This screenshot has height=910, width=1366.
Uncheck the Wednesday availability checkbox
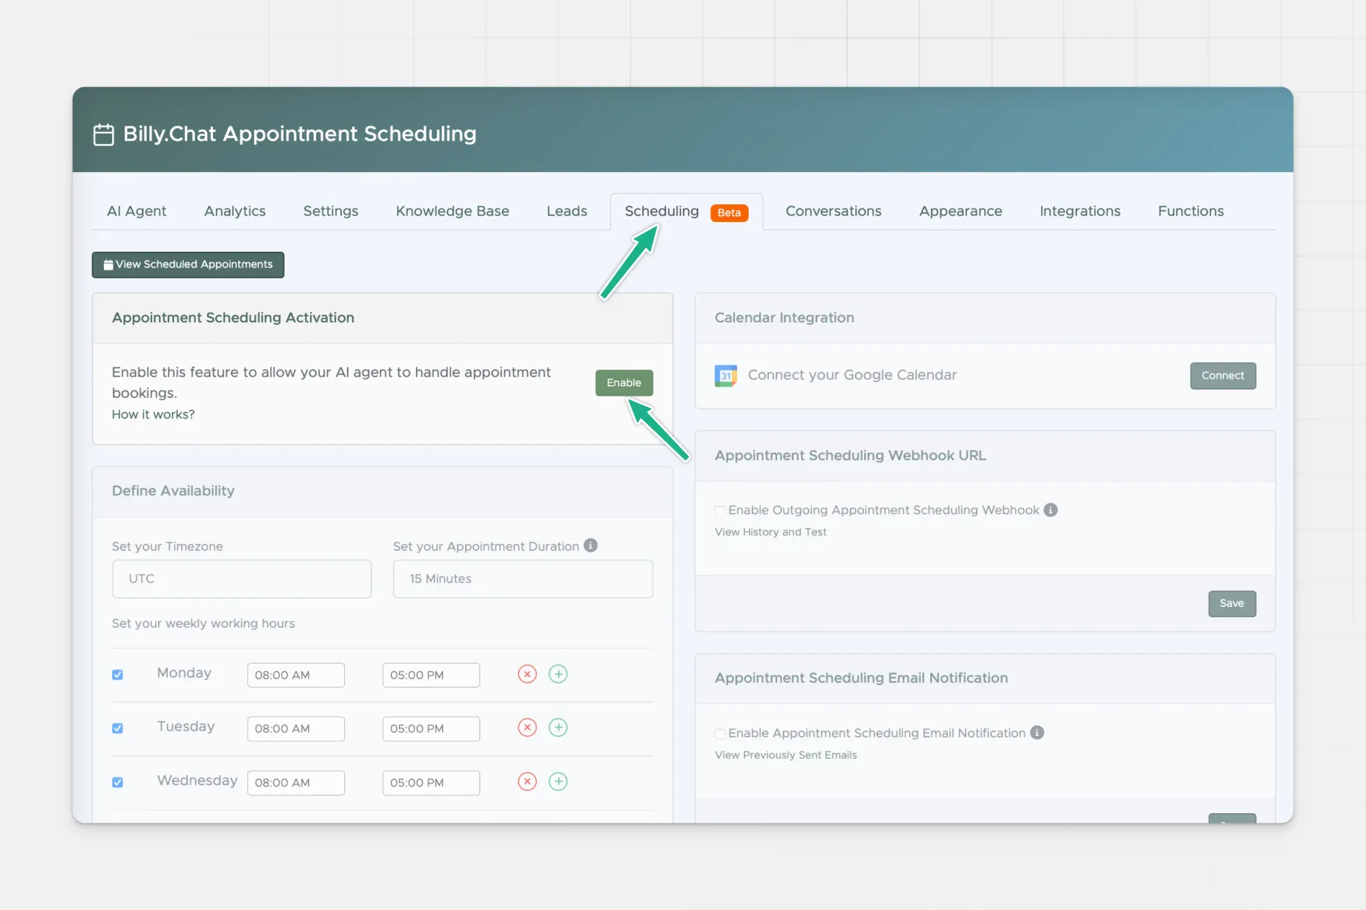pyautogui.click(x=117, y=782)
